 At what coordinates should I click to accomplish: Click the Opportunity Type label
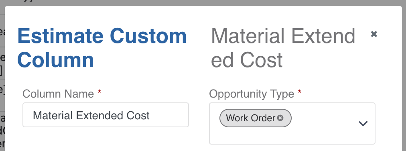(x=252, y=94)
